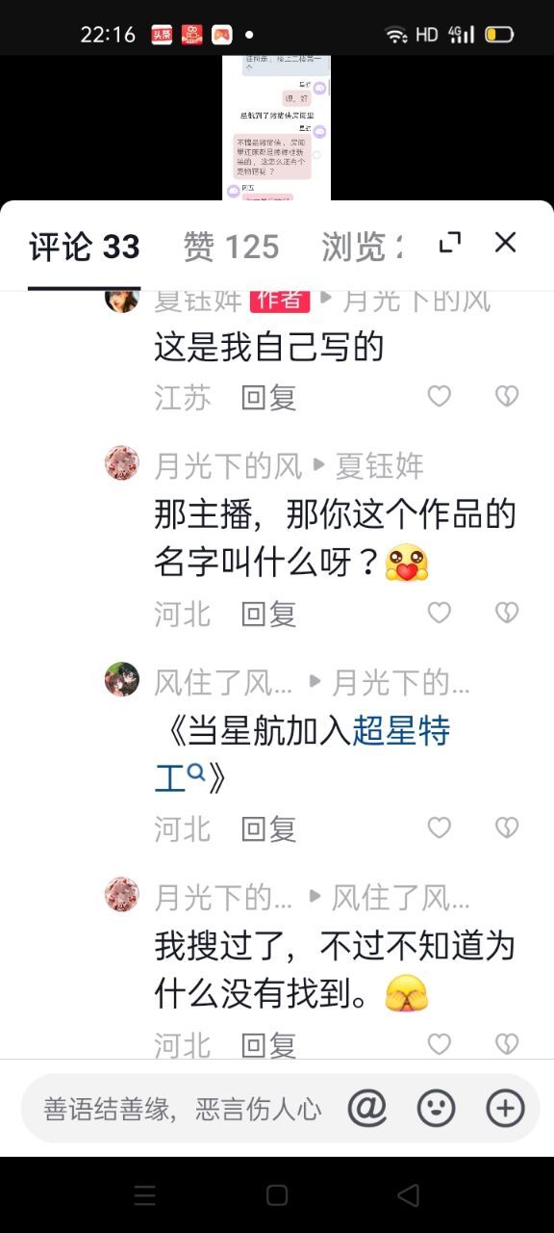Expand the comments panel to fullscreen
This screenshot has height=1233, width=554.
450,243
